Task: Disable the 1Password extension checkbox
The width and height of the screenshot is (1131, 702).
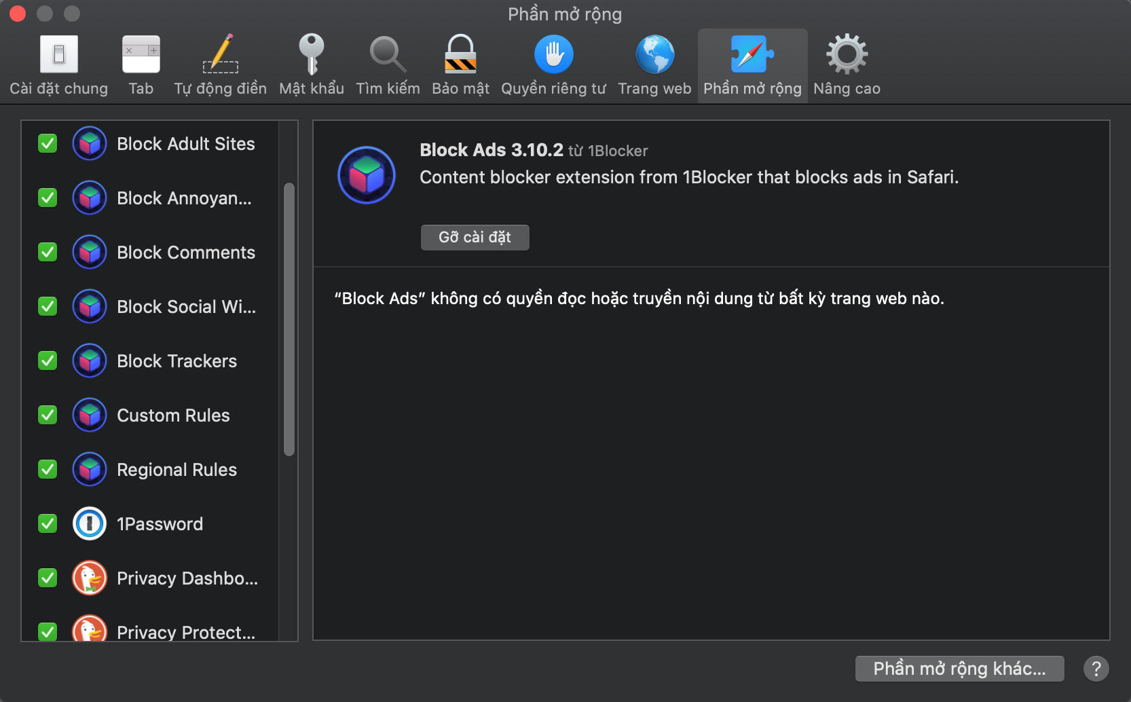Action: coord(48,523)
